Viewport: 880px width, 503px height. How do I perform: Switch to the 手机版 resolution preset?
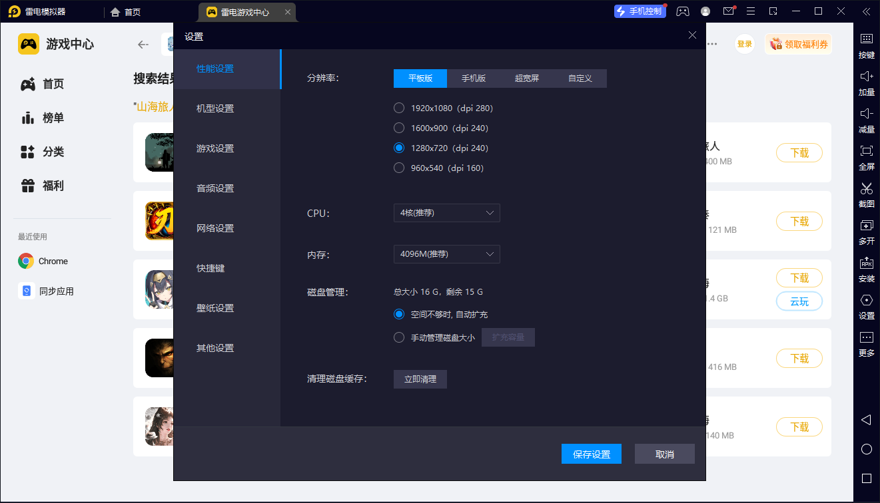pyautogui.click(x=473, y=78)
